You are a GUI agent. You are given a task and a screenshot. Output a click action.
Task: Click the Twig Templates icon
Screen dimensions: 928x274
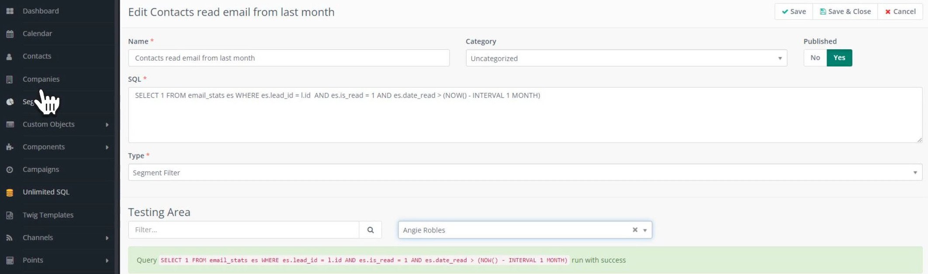point(10,215)
